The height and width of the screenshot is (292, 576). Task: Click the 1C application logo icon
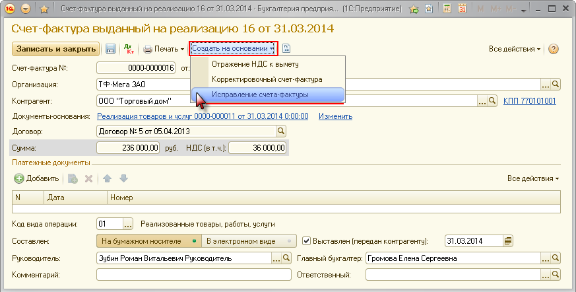[x=10, y=9]
